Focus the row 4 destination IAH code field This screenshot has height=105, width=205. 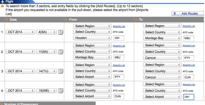189,97
